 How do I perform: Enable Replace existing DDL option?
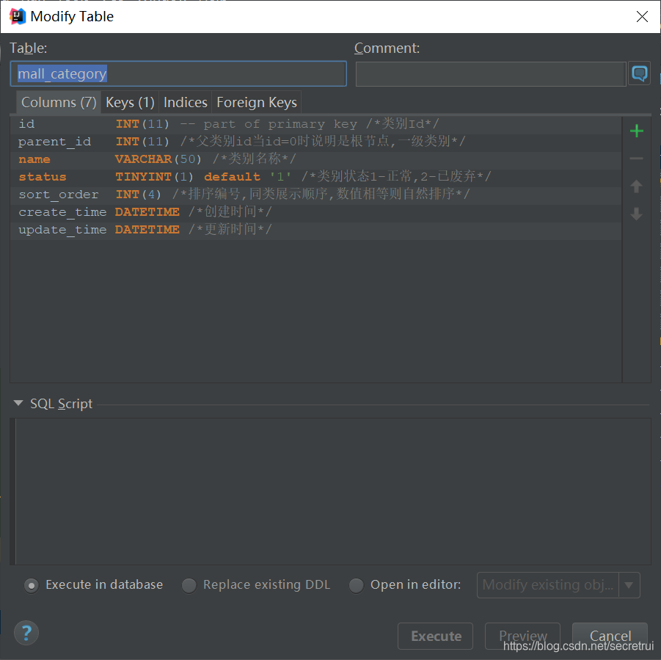(189, 585)
